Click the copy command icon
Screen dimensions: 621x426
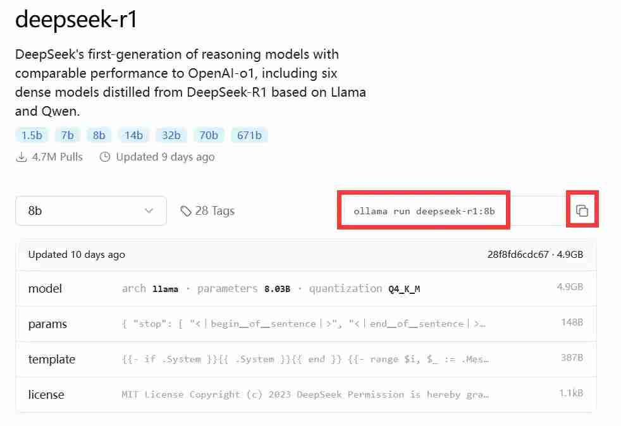coord(582,211)
